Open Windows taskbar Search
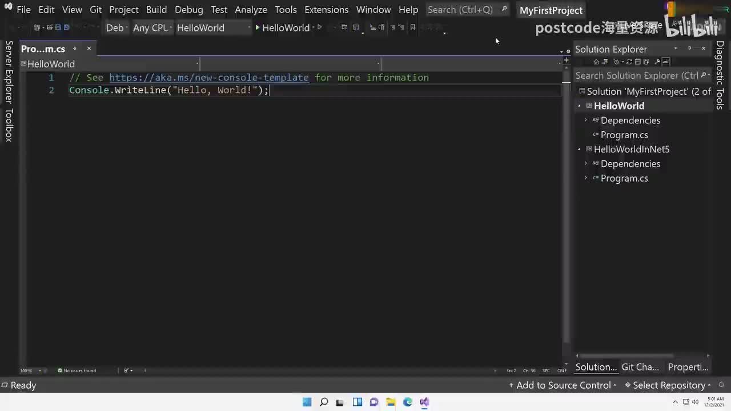731x411 pixels. coord(324,402)
